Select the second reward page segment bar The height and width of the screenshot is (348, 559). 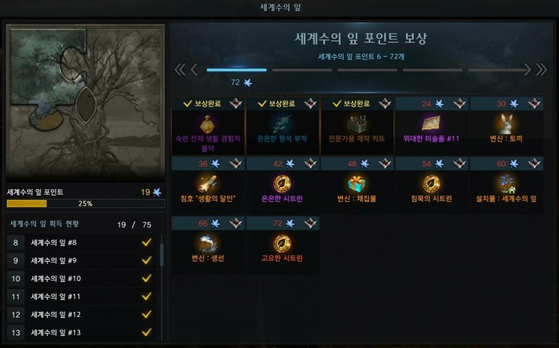pyautogui.click(x=302, y=70)
